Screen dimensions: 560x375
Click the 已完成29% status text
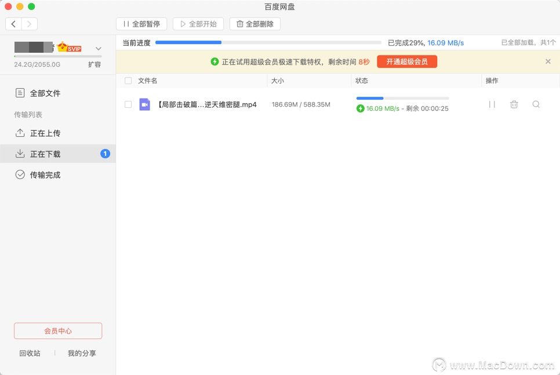[406, 43]
